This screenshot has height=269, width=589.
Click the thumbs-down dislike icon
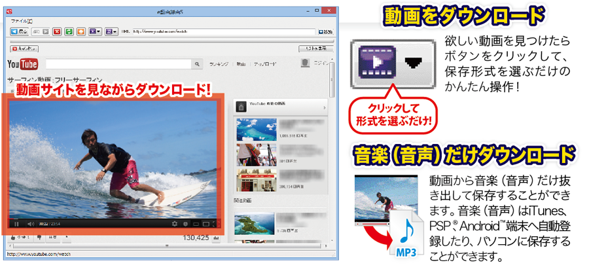point(39,237)
